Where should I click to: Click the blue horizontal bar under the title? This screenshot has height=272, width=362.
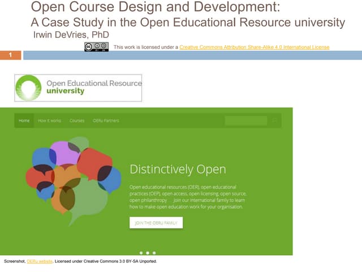tap(192, 55)
